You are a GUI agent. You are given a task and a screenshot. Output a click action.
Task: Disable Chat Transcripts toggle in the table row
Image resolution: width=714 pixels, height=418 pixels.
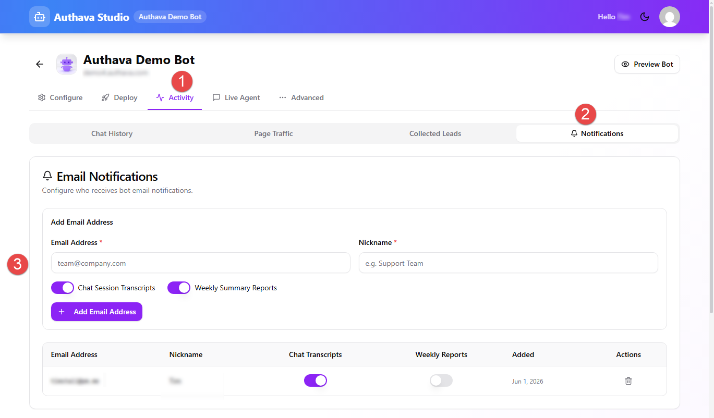(x=316, y=380)
